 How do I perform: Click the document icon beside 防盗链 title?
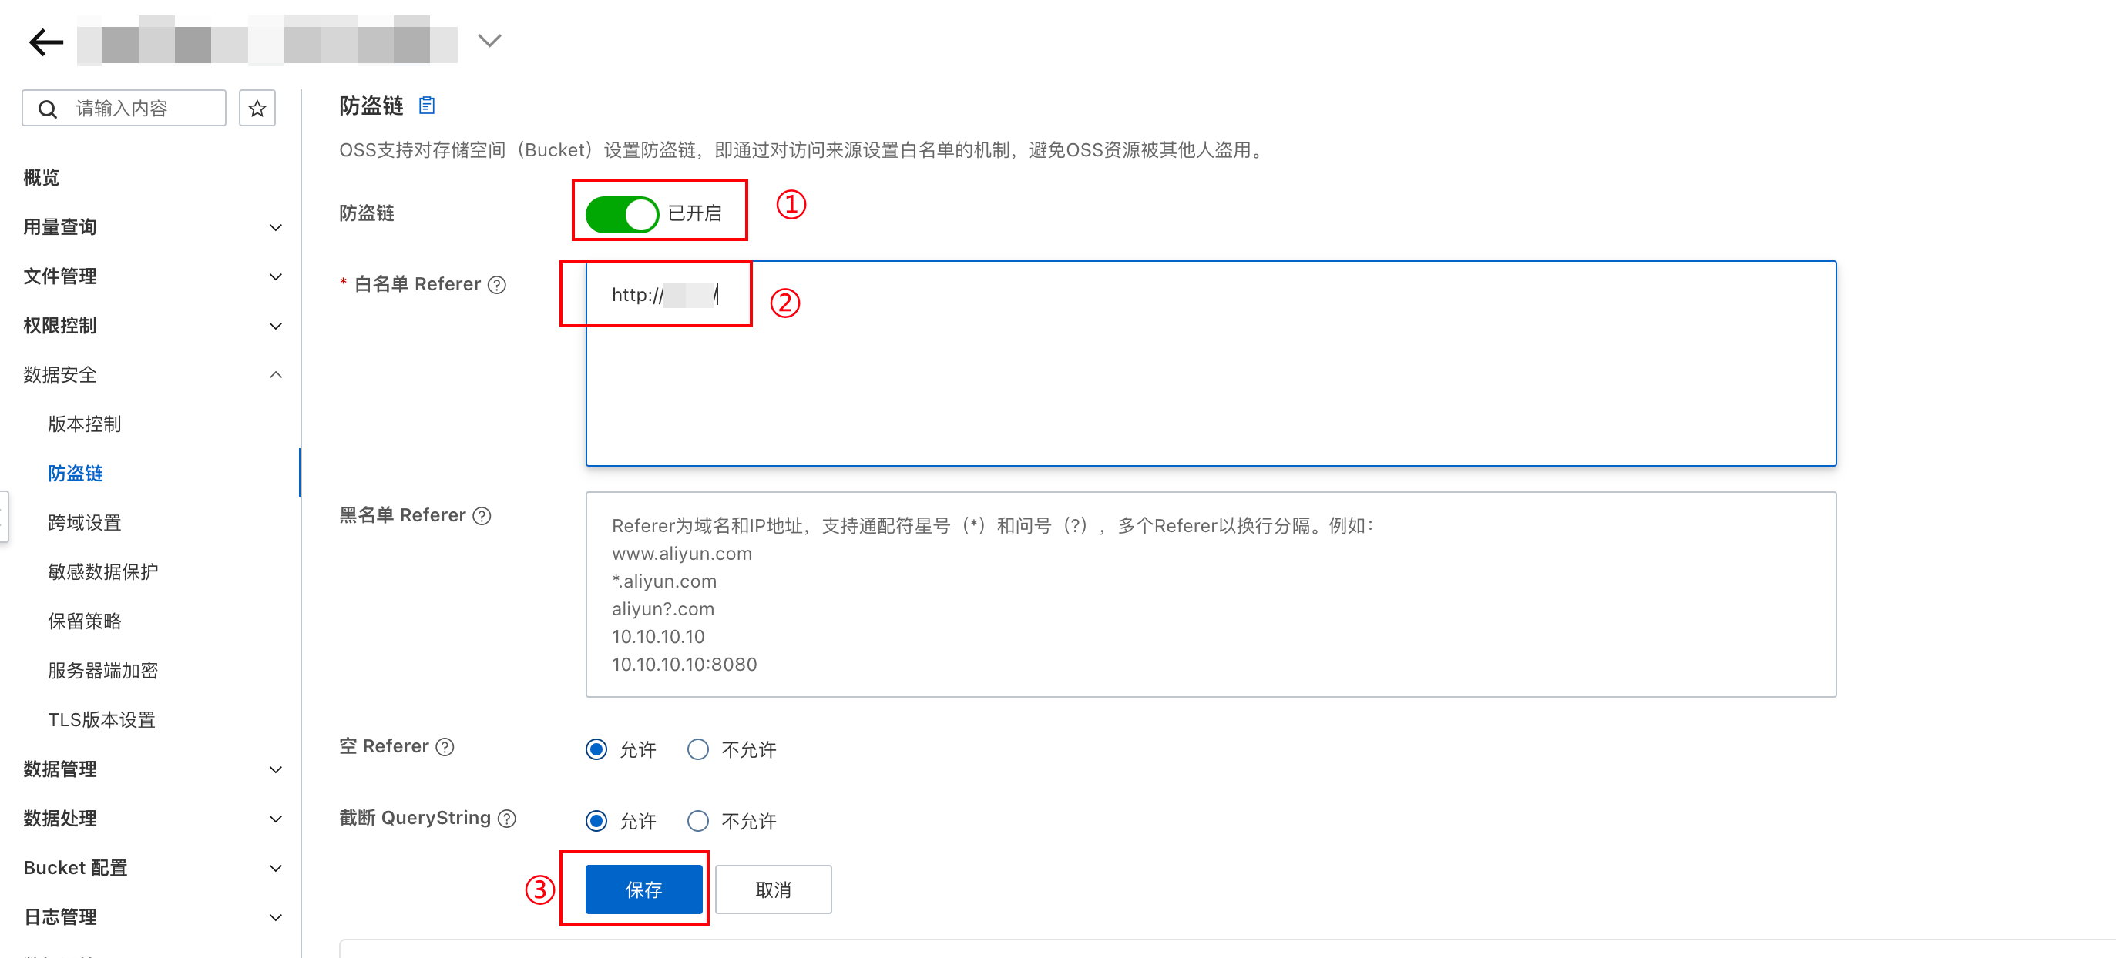tap(426, 105)
